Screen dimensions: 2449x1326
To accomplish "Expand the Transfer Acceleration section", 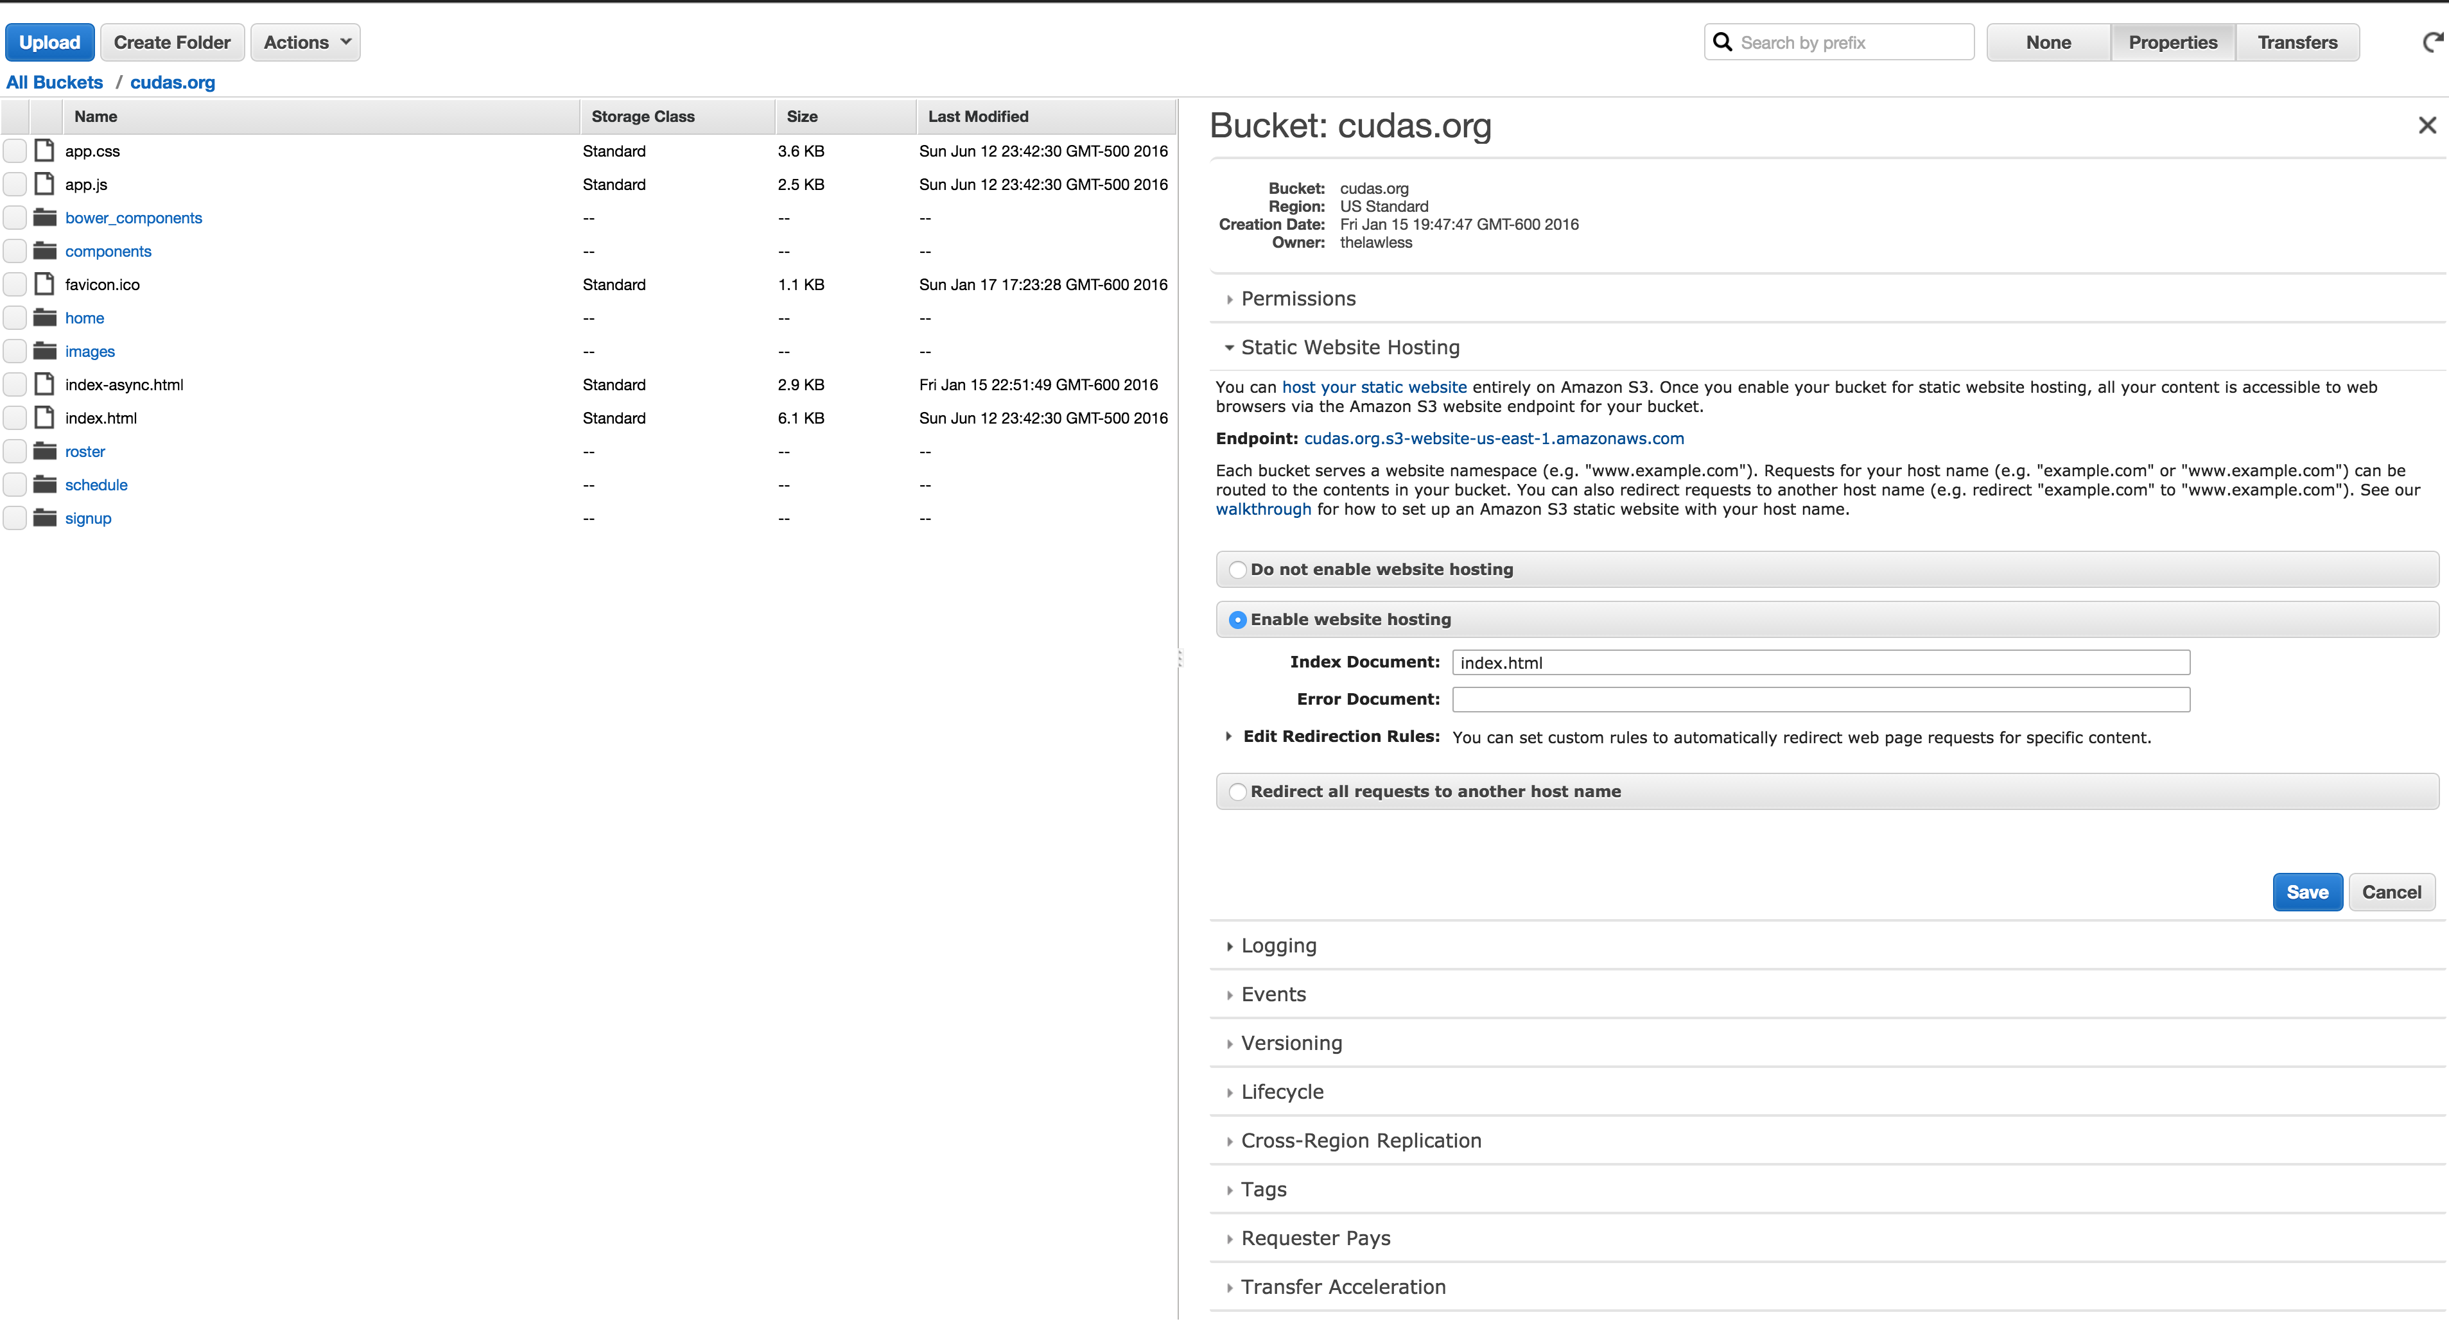I will pyautogui.click(x=1343, y=1287).
